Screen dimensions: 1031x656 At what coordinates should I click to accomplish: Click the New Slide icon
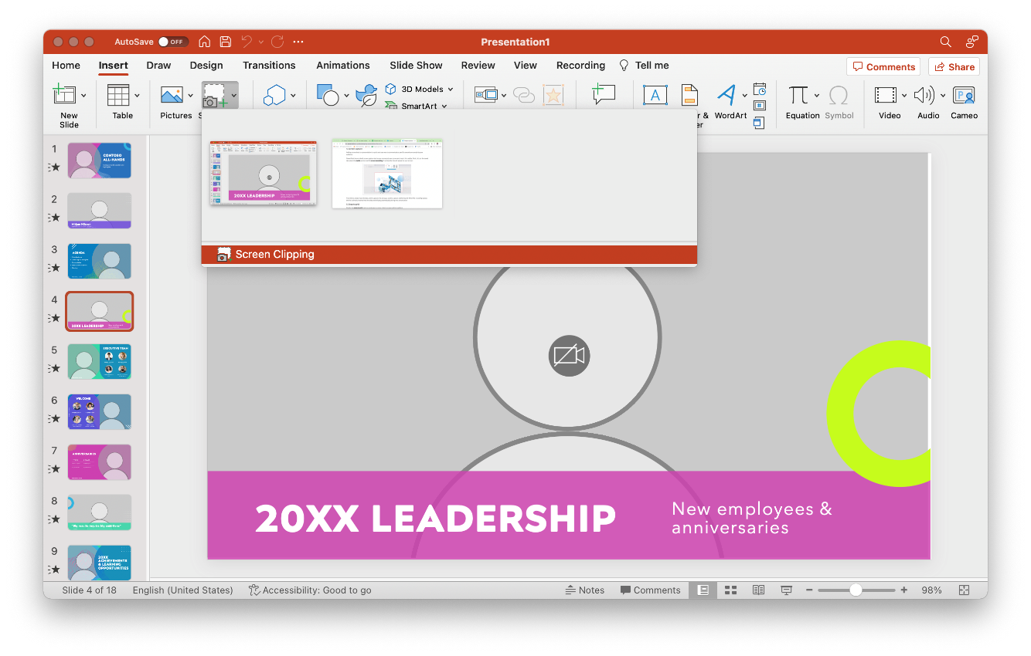64,95
